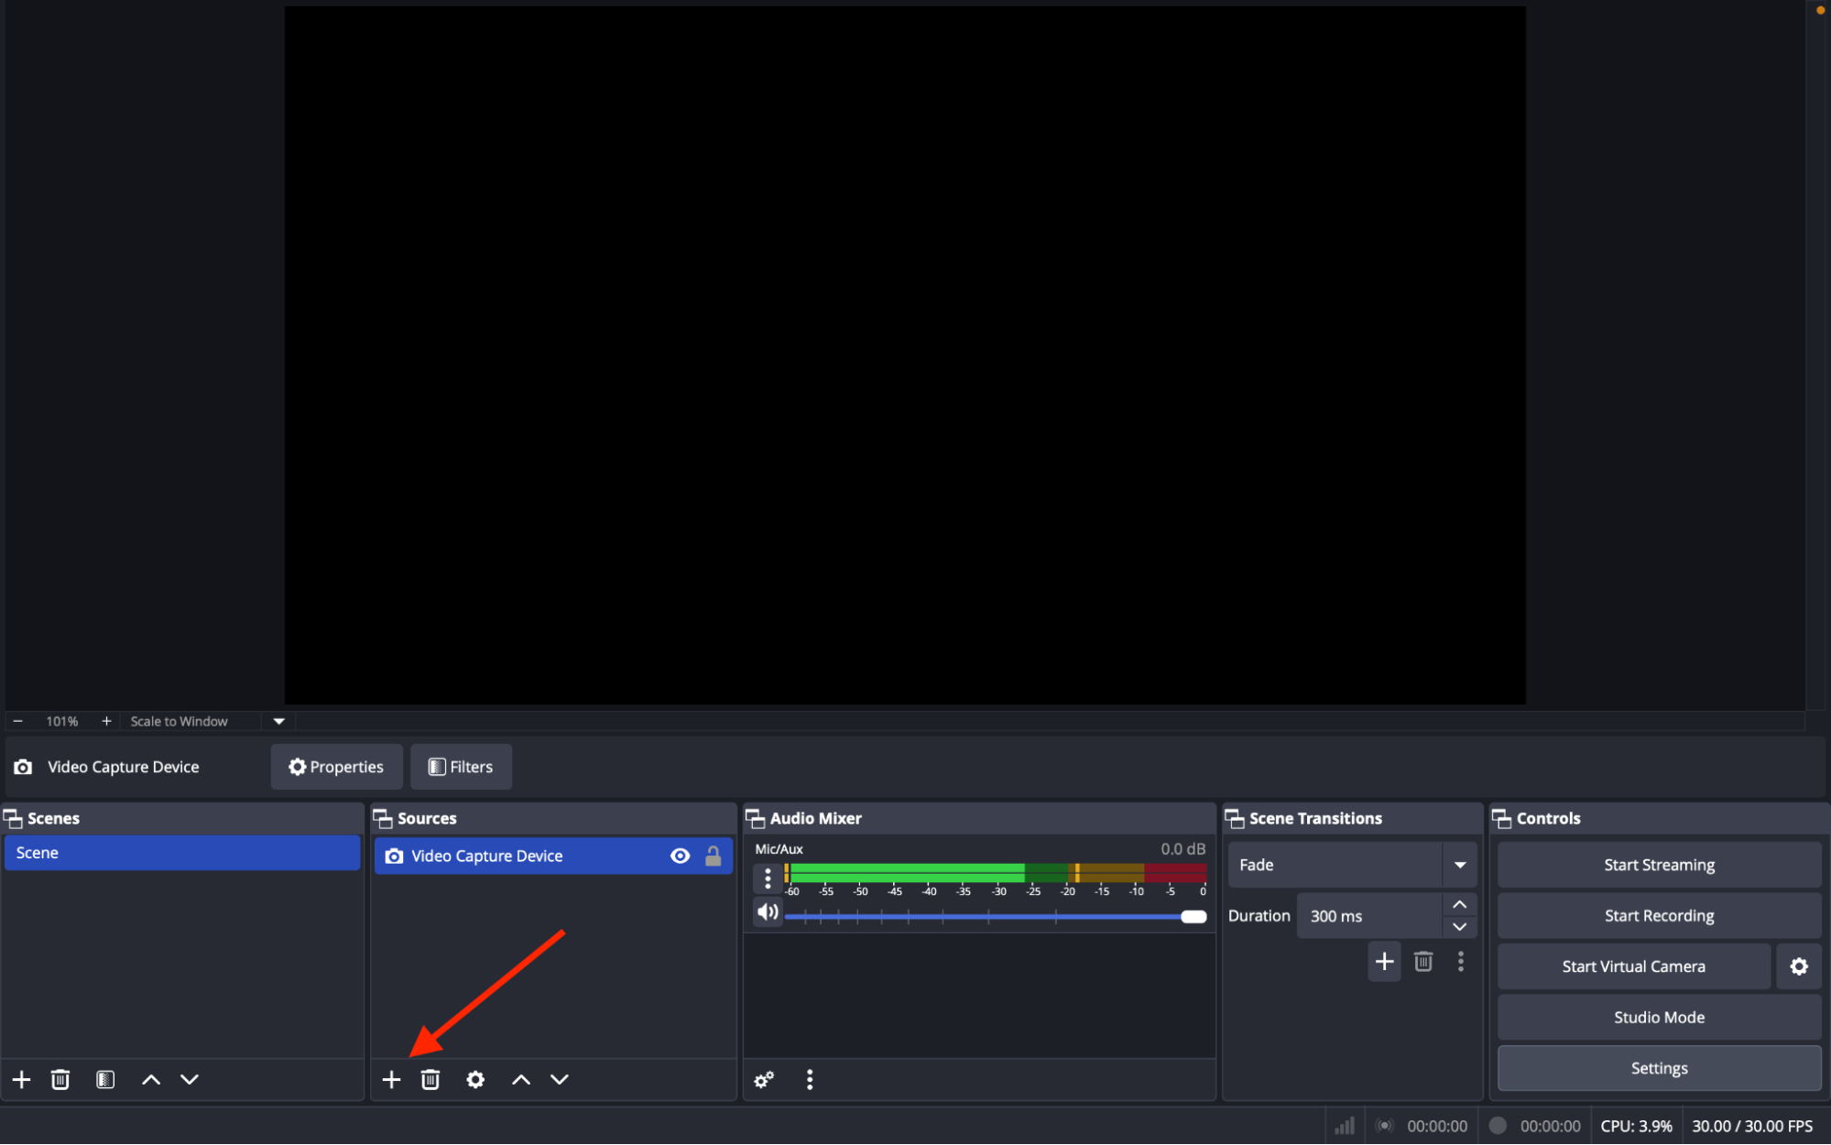Click the black preview canvas

pyautogui.click(x=905, y=355)
